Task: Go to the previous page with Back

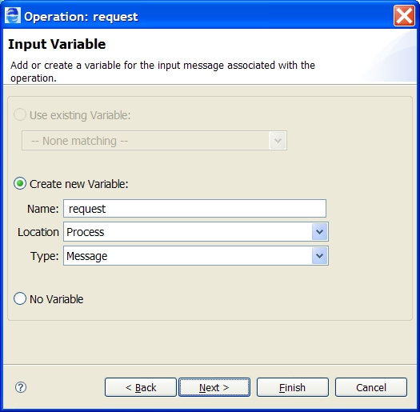Action: (141, 387)
